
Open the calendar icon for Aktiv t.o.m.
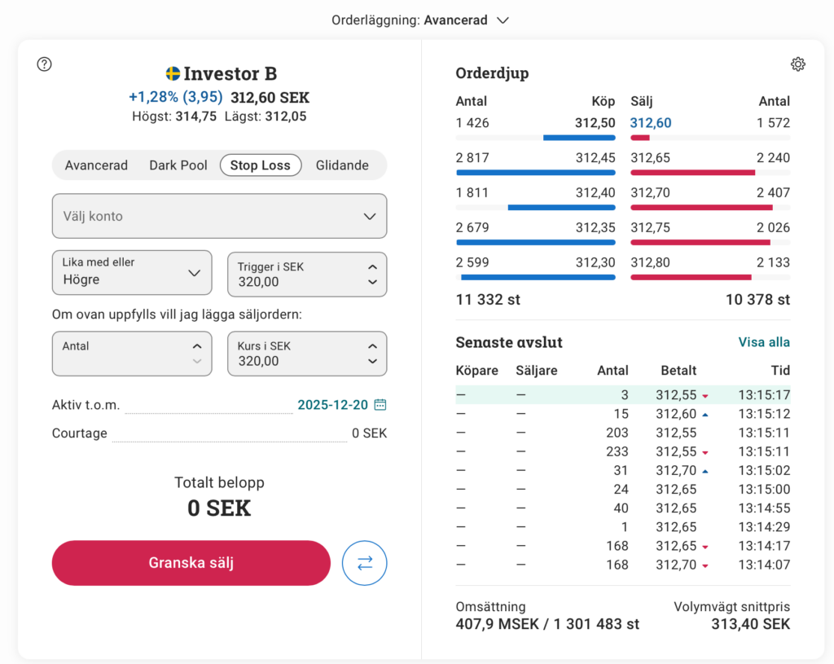coord(380,405)
